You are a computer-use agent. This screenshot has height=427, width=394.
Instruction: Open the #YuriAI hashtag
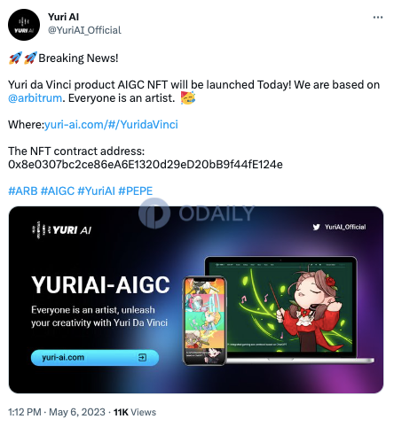coord(96,191)
